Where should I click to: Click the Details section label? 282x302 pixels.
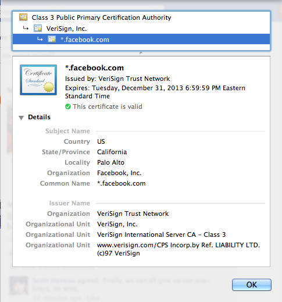pos(39,117)
